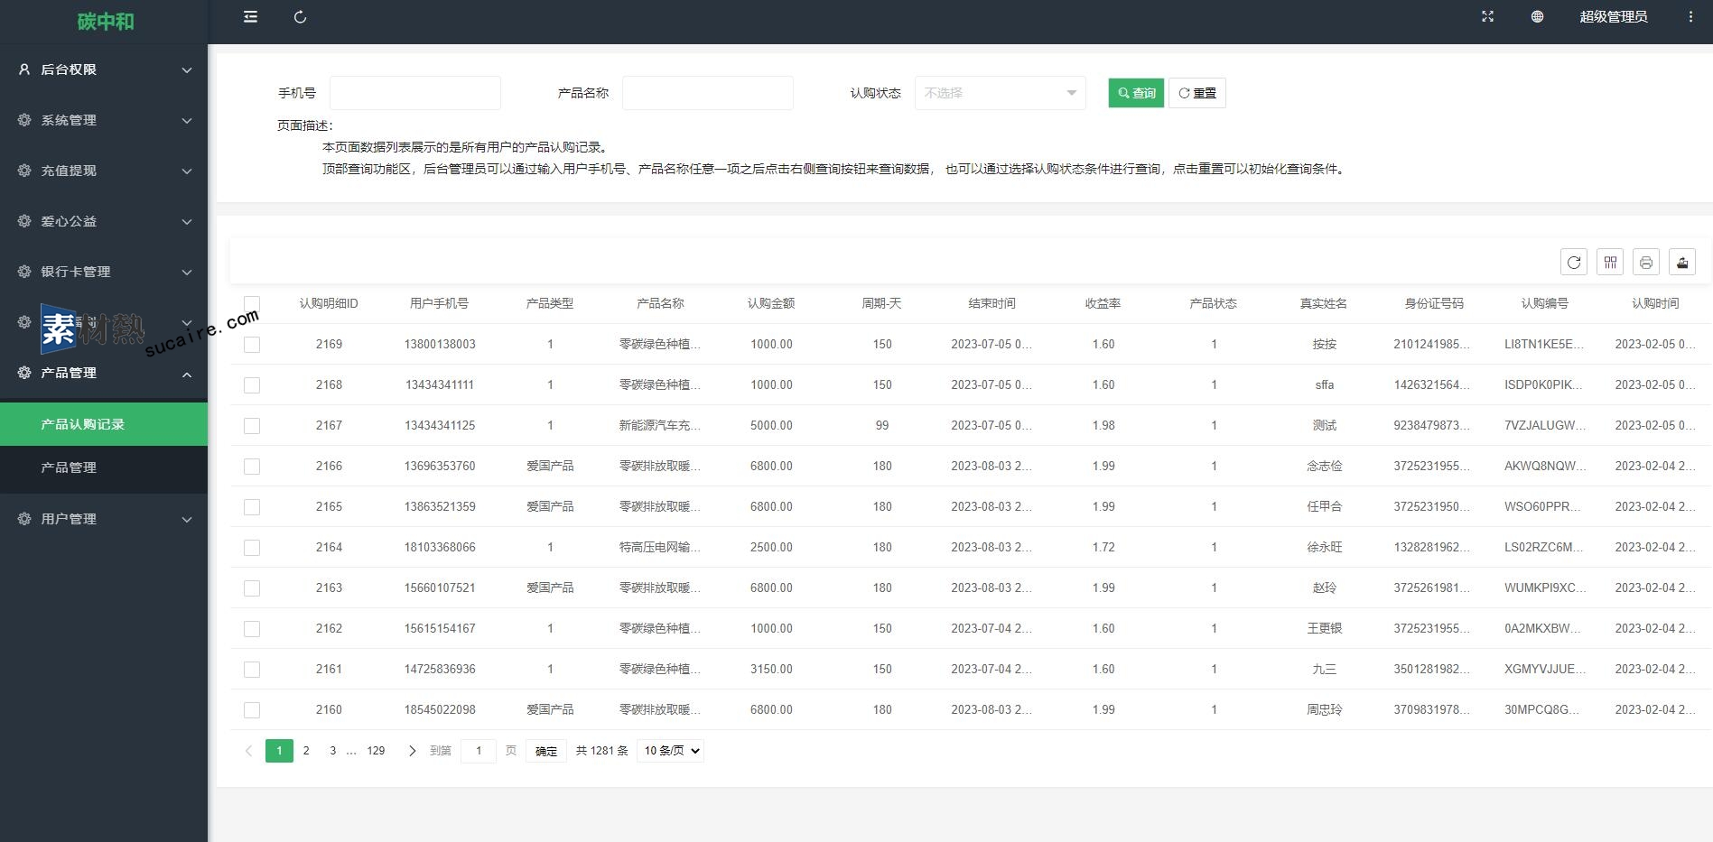Screen dimensions: 1713x842
Task: Click phone number 13800138003 cell
Action: click(x=440, y=345)
